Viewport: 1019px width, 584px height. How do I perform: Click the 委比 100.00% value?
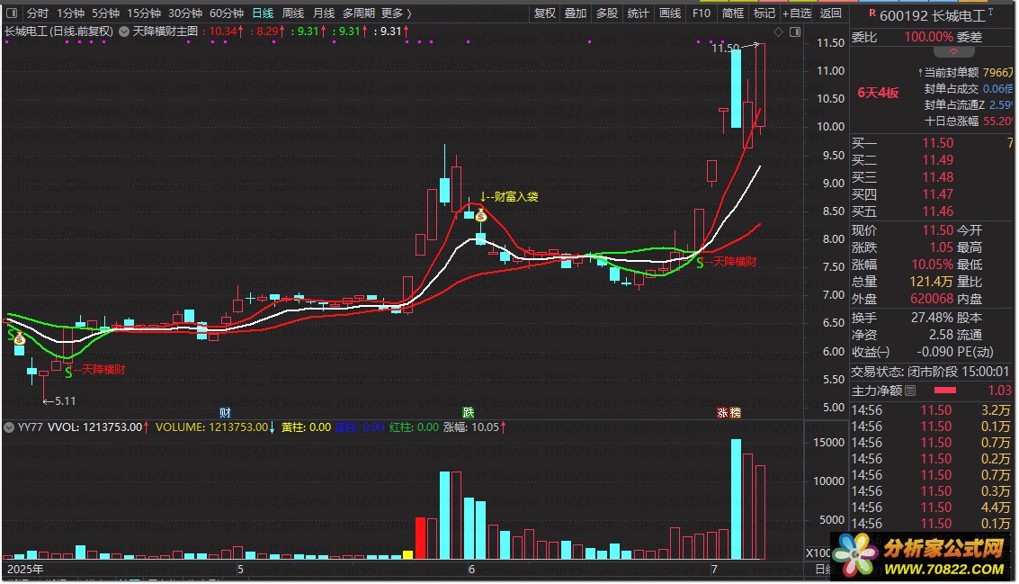[x=929, y=37]
